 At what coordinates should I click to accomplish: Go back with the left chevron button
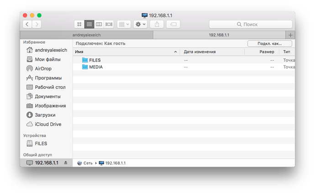click(27, 24)
